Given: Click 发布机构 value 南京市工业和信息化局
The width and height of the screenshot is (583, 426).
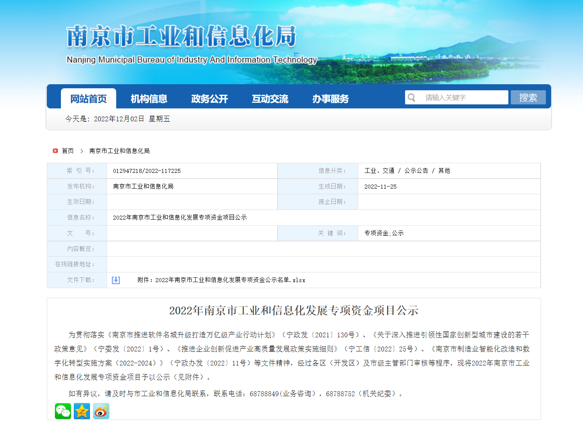Looking at the screenshot, I should (143, 186).
